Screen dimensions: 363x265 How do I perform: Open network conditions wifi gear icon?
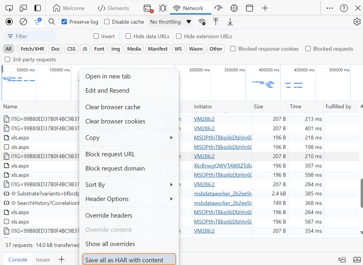[x=202, y=22]
